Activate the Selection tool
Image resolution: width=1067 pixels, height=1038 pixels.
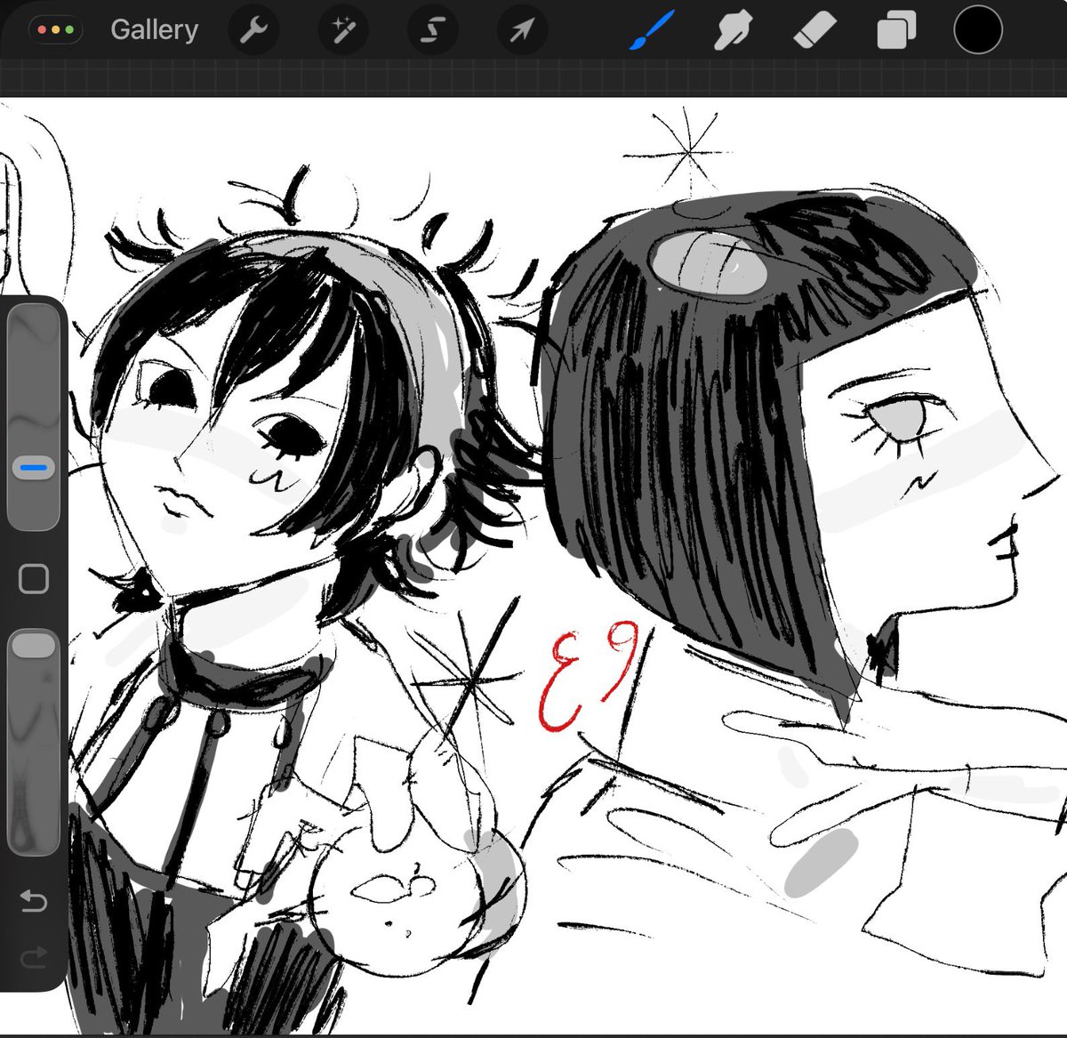[x=431, y=31]
